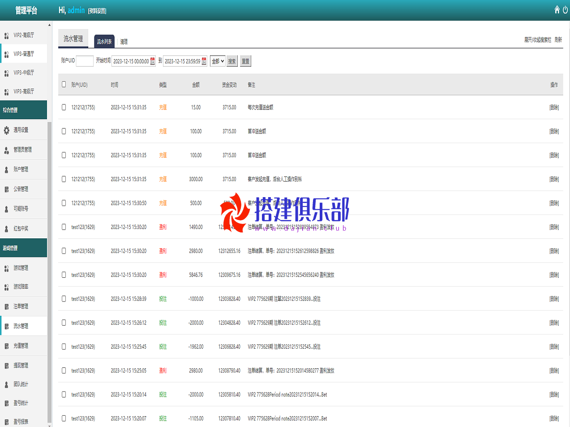
Task: Click the power logout icon
Action: click(565, 10)
